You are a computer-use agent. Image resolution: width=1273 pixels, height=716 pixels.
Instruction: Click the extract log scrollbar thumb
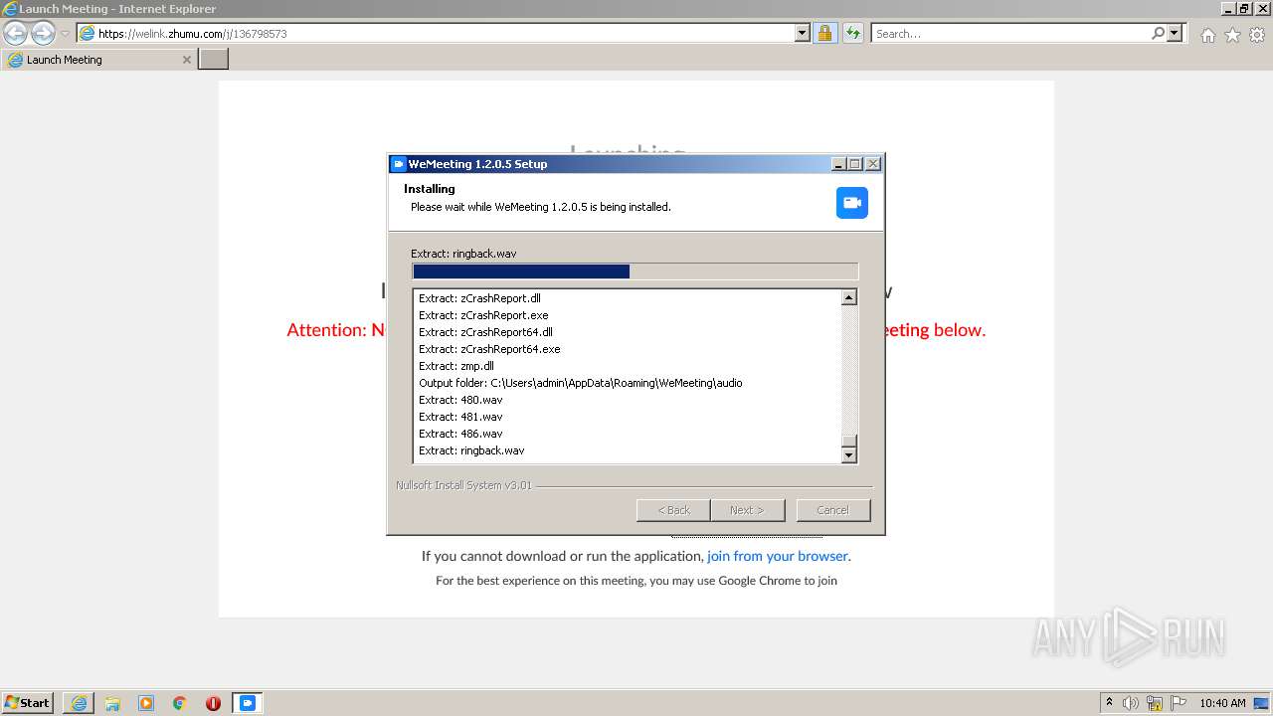849,442
